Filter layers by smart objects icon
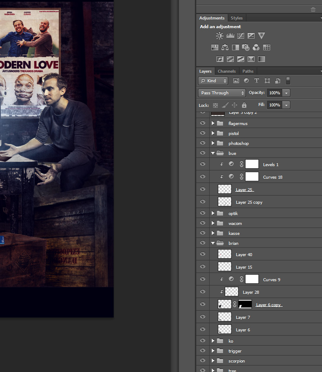 (x=277, y=80)
